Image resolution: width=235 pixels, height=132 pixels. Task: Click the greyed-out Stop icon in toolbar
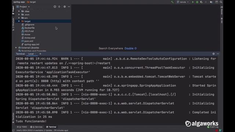pos(206,2)
